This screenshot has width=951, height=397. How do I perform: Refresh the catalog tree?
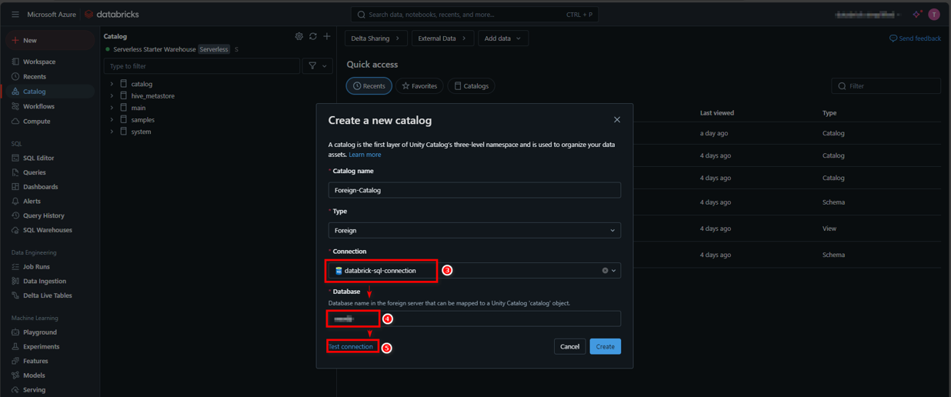[x=313, y=36]
